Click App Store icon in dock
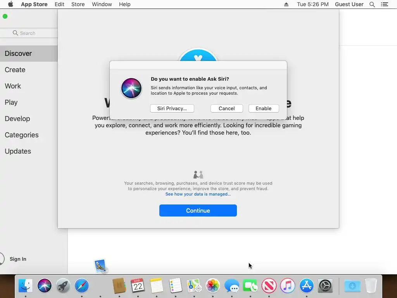Image resolution: width=397 pixels, height=298 pixels. click(306, 286)
